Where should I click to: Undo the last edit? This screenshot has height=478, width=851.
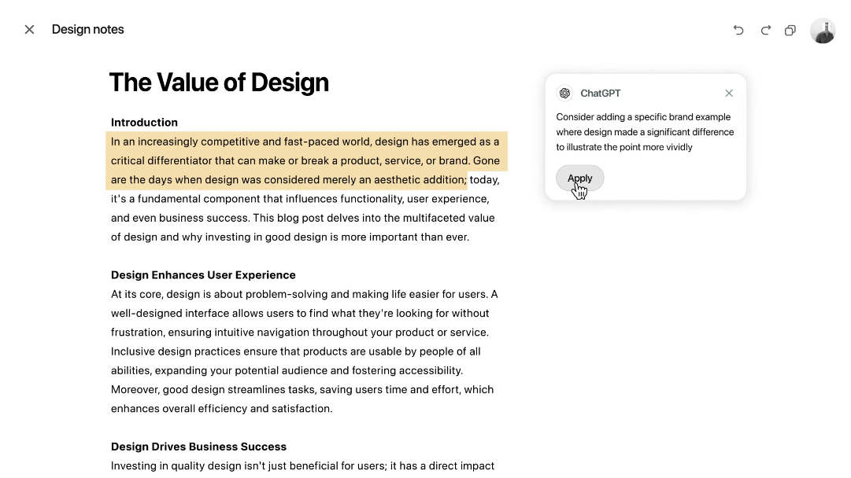[738, 30]
